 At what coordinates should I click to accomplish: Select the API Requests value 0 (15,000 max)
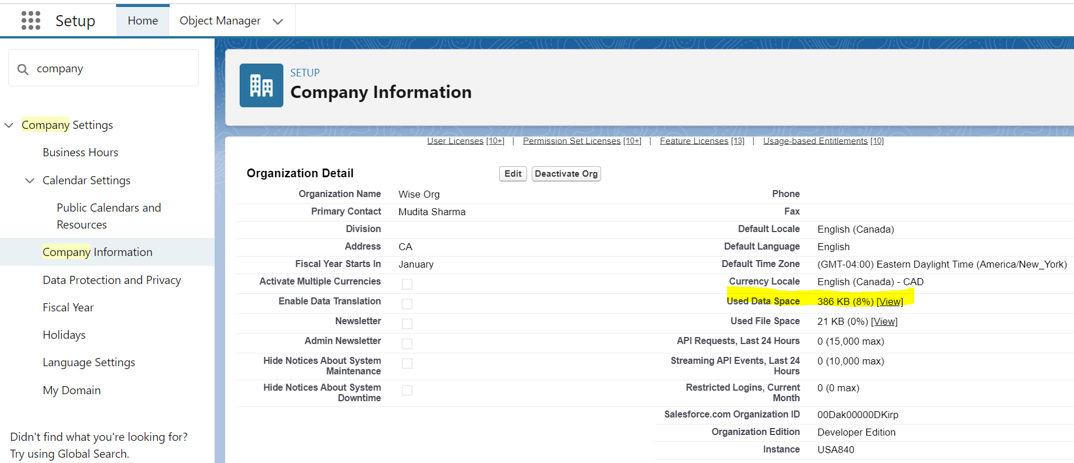(x=851, y=341)
